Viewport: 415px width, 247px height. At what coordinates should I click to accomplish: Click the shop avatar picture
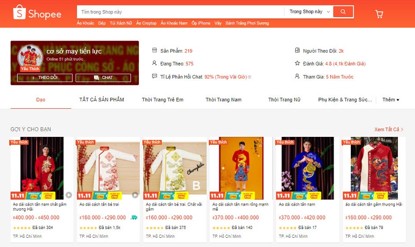[x=30, y=56]
